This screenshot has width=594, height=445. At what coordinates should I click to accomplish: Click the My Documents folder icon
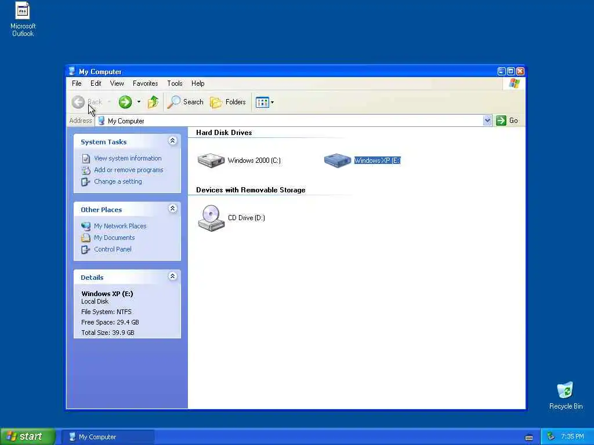(86, 238)
